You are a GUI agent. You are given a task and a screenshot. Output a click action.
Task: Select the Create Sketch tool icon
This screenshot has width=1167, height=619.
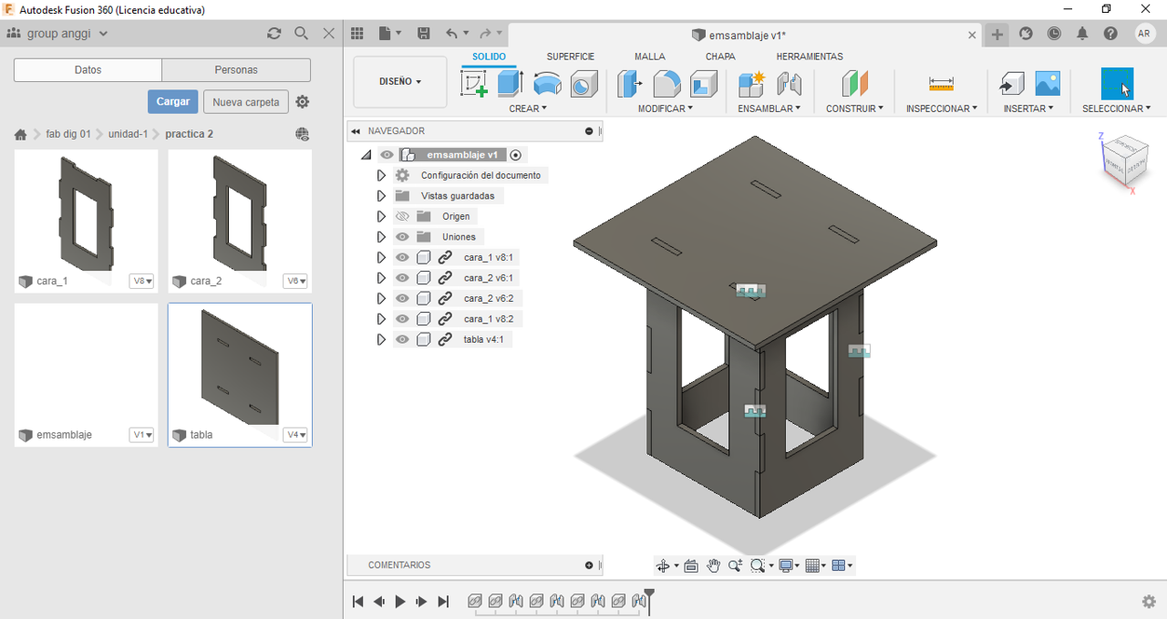pos(474,84)
